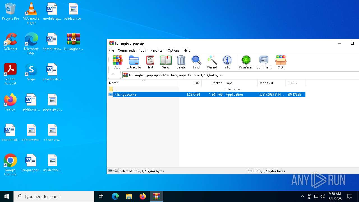359x202 pixels.
Task: Click the Extract To toolbar icon
Action: click(x=134, y=62)
